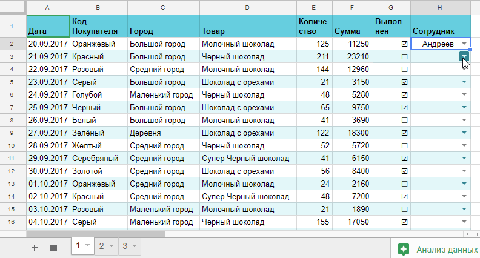Screen dimensions: 480x258
Task: Check the box in the 03.10.2017 row
Action: pos(404,210)
